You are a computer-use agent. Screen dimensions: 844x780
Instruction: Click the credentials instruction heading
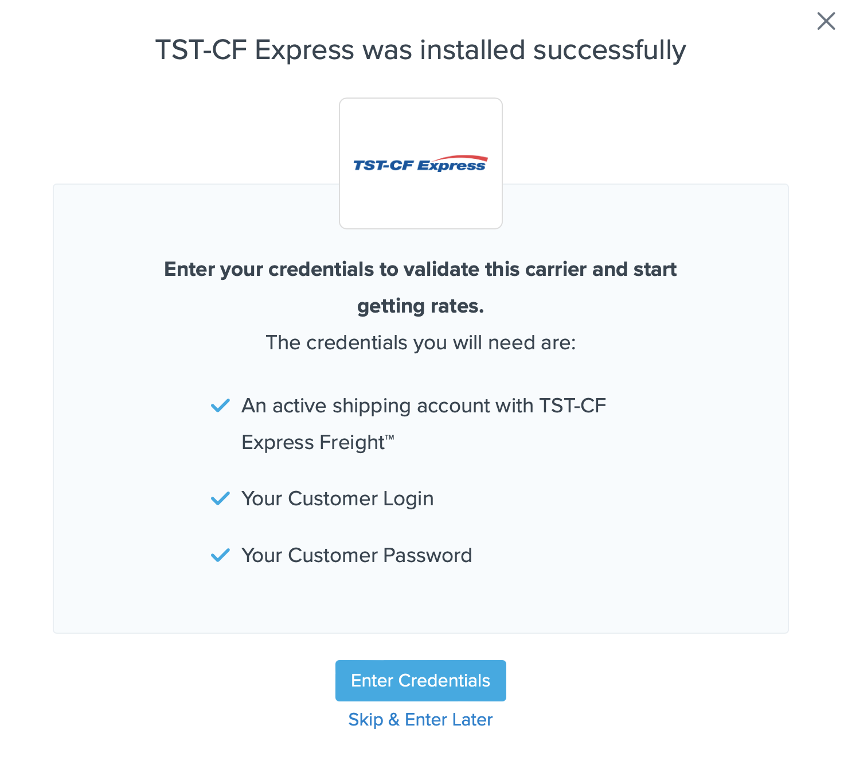[420, 287]
